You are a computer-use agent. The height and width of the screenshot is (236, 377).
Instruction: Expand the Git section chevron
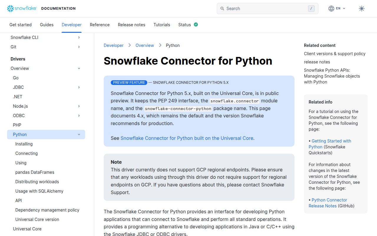(79, 47)
